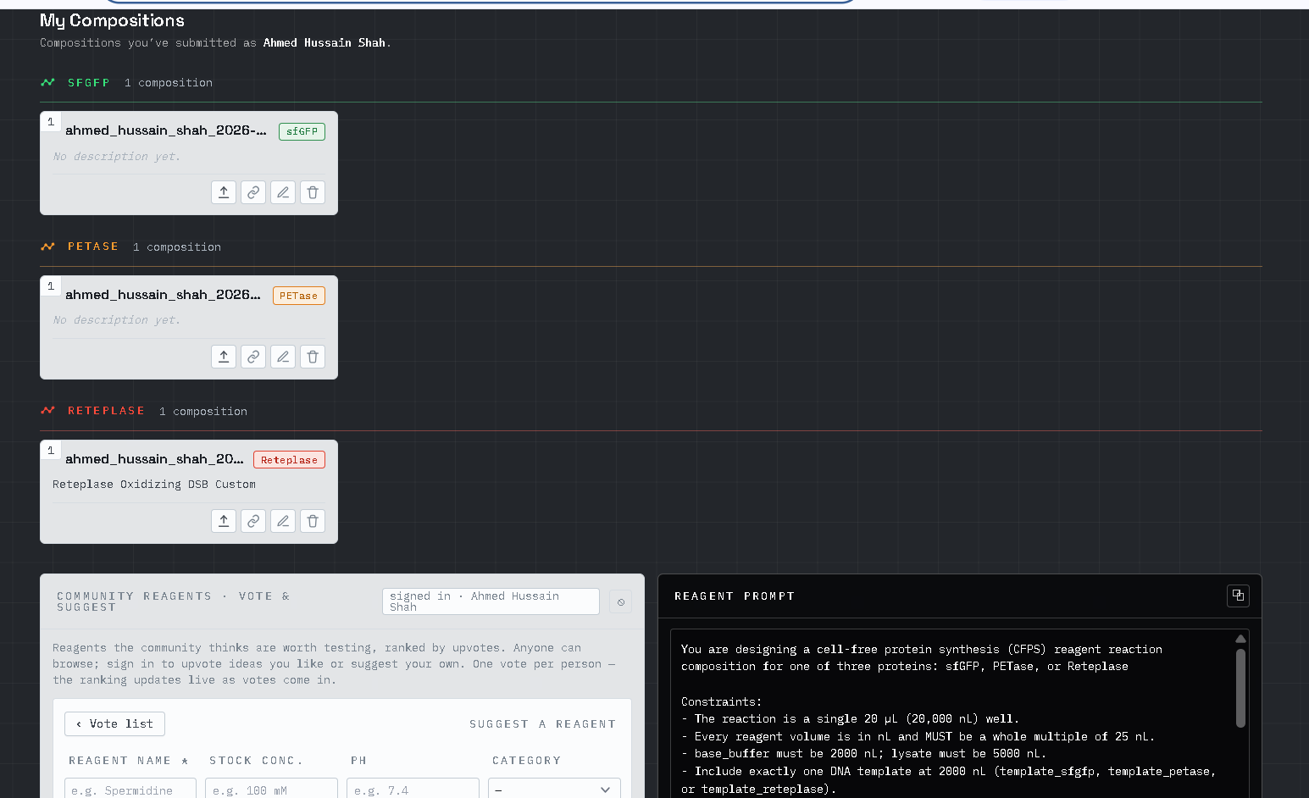Focus the pH input field

point(413,789)
